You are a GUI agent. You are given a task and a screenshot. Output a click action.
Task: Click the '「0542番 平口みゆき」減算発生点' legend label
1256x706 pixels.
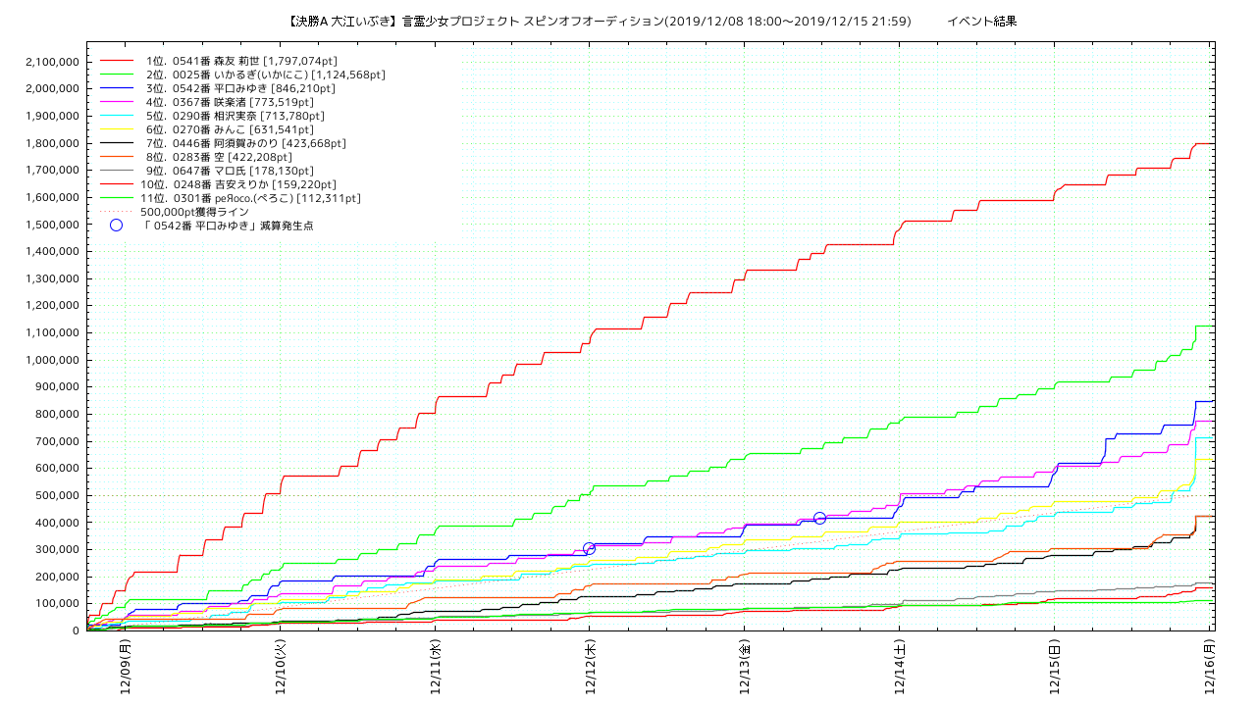[x=228, y=226]
